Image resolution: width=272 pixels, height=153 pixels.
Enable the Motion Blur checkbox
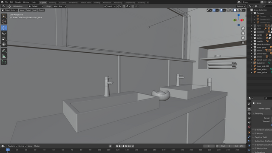pos(255,148)
